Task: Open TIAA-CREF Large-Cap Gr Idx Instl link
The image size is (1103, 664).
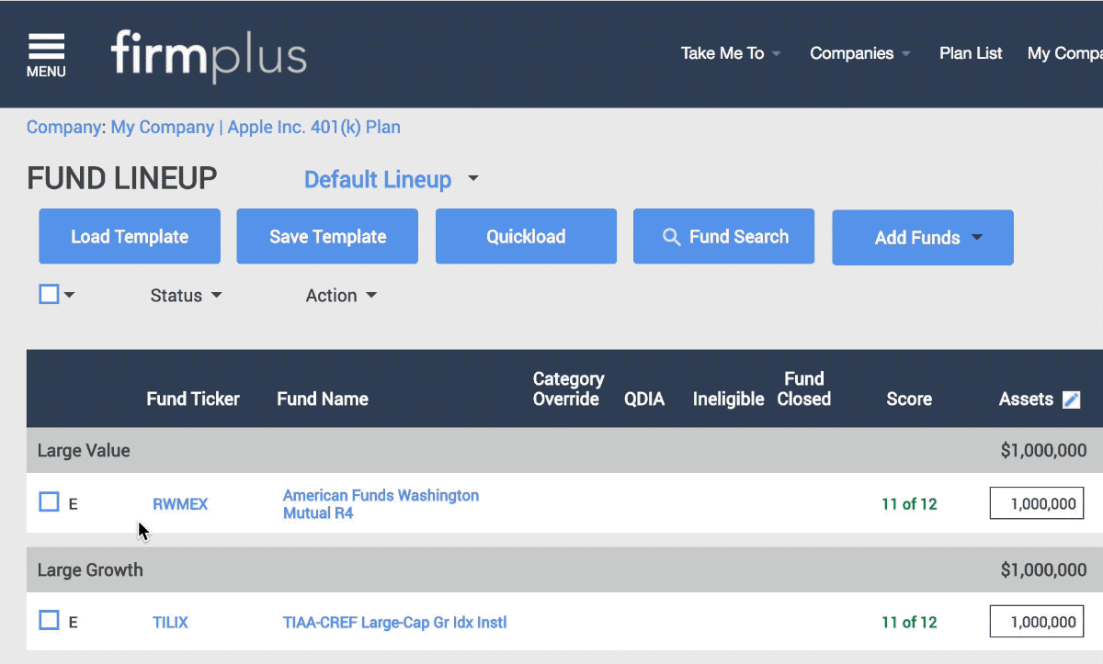Action: tap(395, 623)
